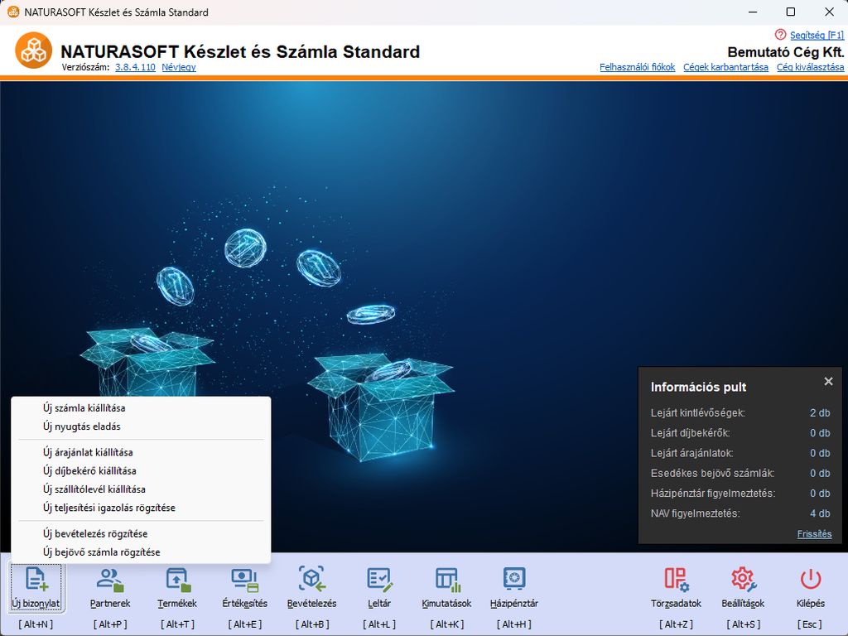The image size is (848, 636).
Task: Open the Partnerek toolbar icon
Action: 110,580
